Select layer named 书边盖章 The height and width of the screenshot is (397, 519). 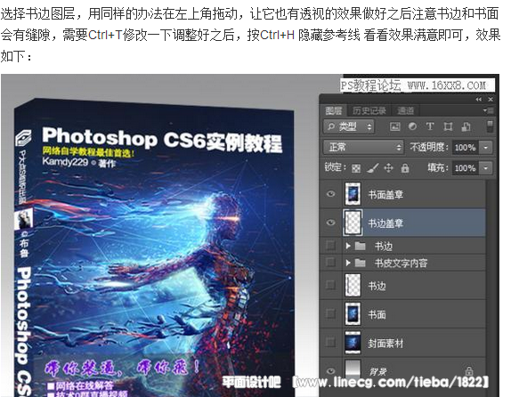385,223
